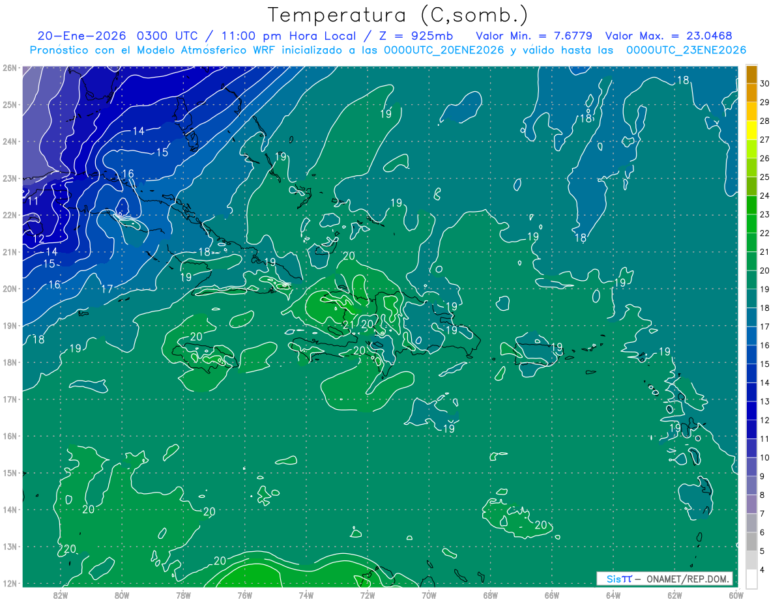Click the '17' contour label on the map
Viewport: 782px width, 604px height.
[108, 289]
